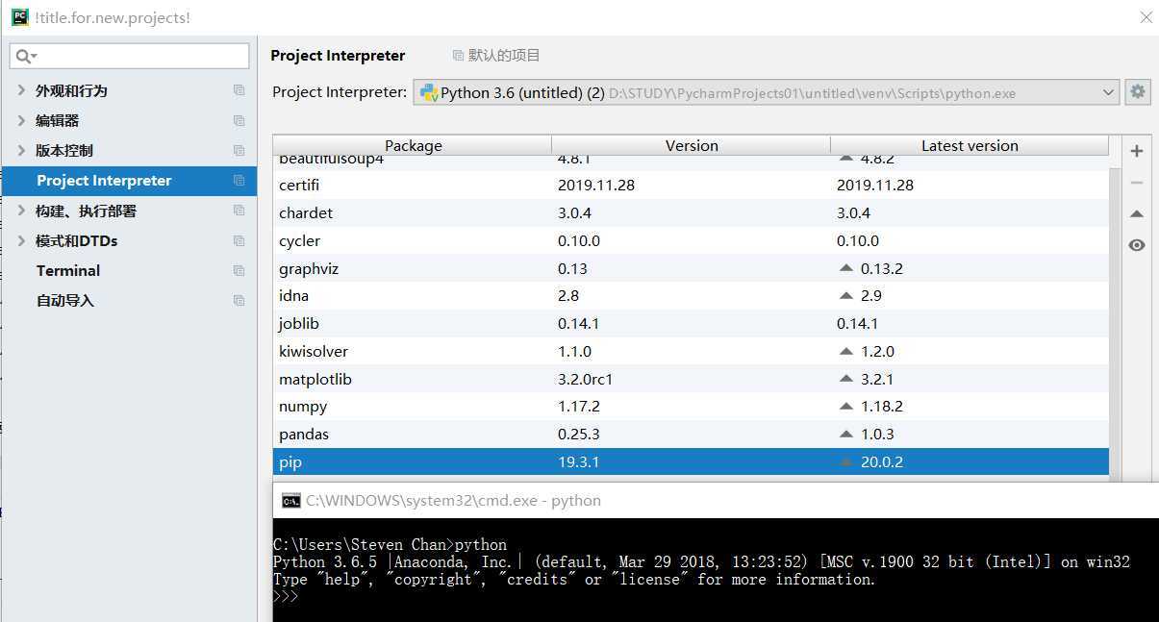Select the matplotlib package name
This screenshot has width=1159, height=622.
click(x=315, y=379)
